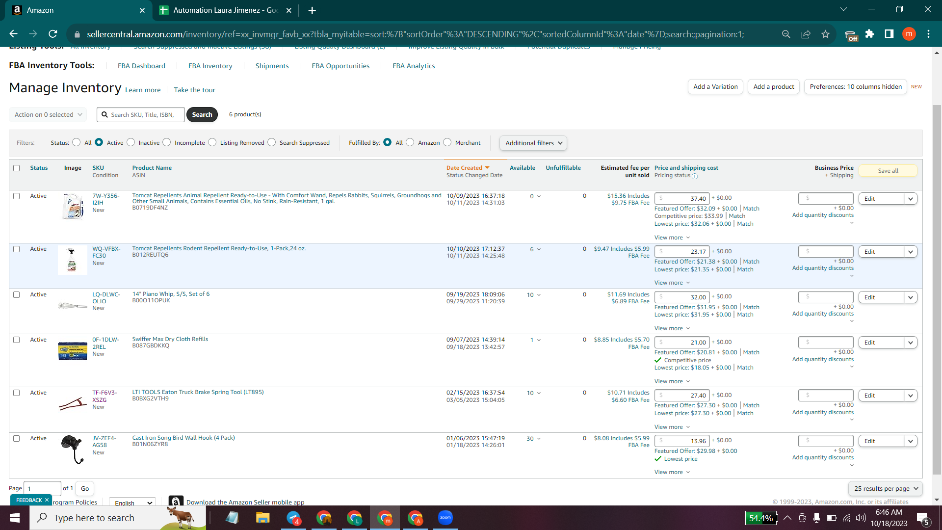Show hidden system tray icons

pyautogui.click(x=787, y=518)
